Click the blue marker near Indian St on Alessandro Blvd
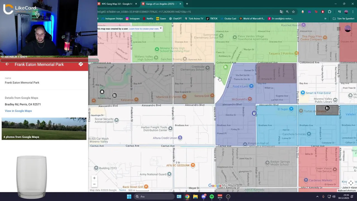The width and height of the screenshot is (357, 201). [254, 113]
